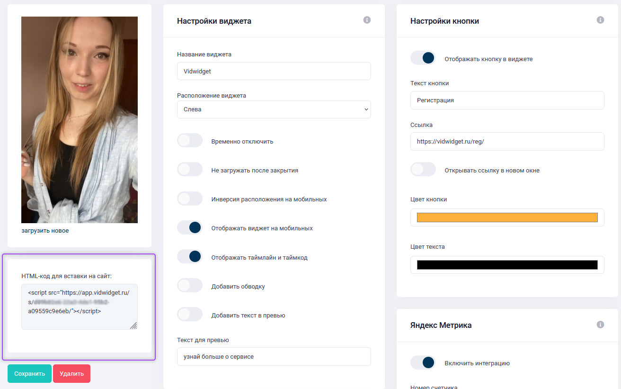Image resolution: width=621 pixels, height=389 pixels.
Task: Enable Не загружать после закрытия switch
Action: click(x=190, y=170)
